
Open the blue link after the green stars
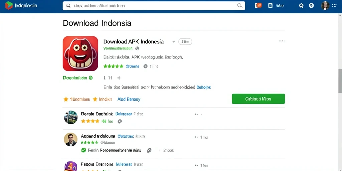[133, 66]
